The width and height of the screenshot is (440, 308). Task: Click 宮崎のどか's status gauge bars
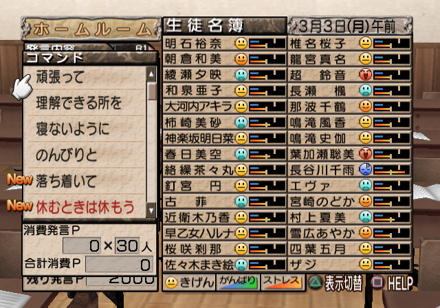pos(391,201)
